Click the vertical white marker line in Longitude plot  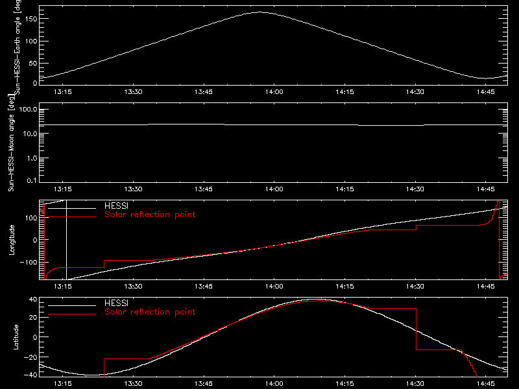67,240
